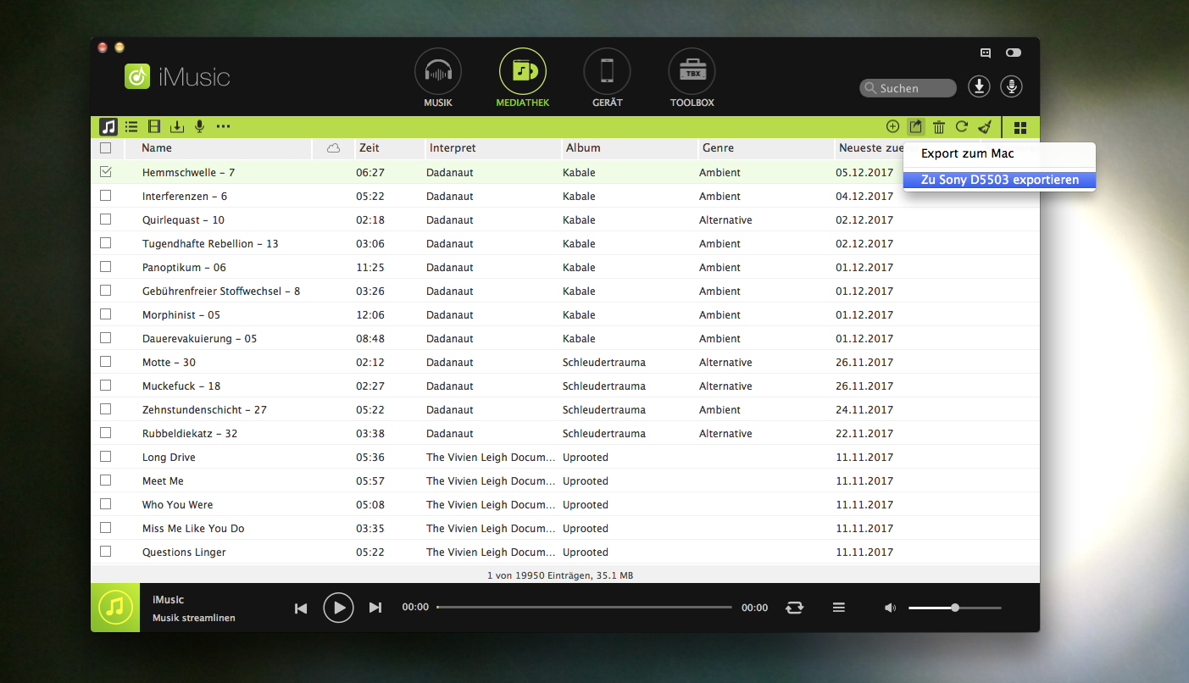Check the Panoptikum – 06 checkbox

pyautogui.click(x=106, y=267)
